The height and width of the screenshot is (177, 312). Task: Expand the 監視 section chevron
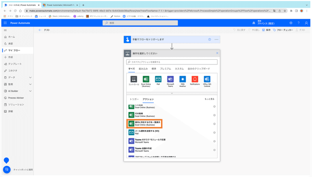30,84
